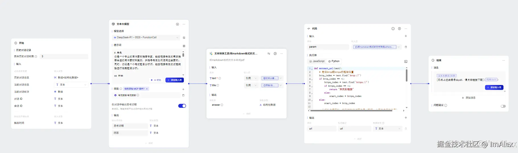This screenshot has height=153, width=518.
Task: Click the 结束 message text area
Action: pyautogui.click(x=468, y=82)
